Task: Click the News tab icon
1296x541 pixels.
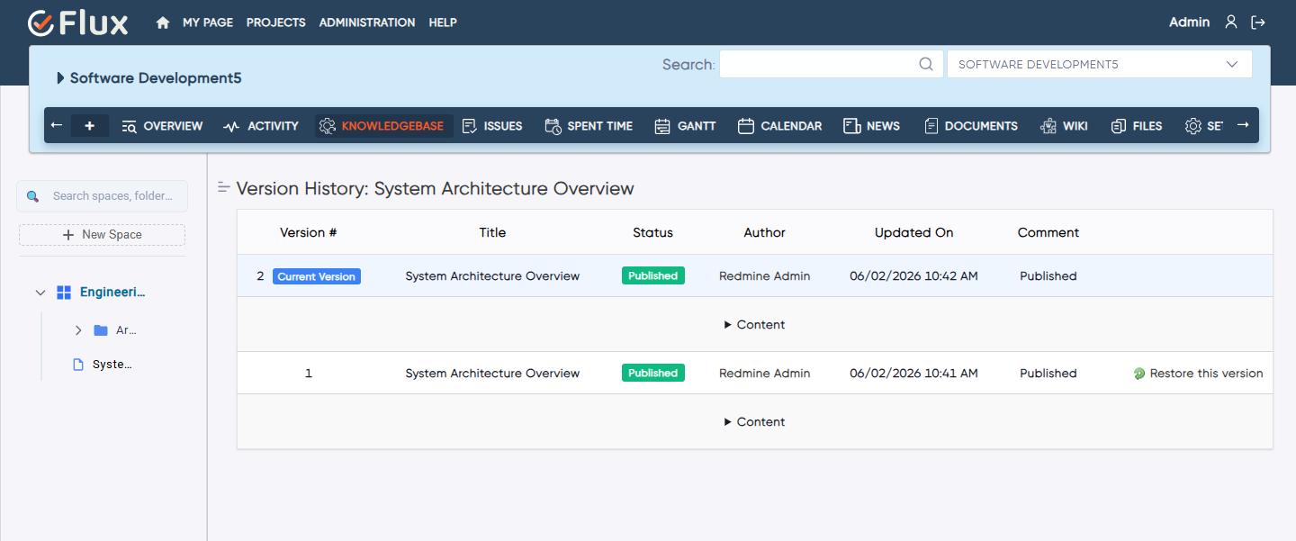Action: point(851,126)
